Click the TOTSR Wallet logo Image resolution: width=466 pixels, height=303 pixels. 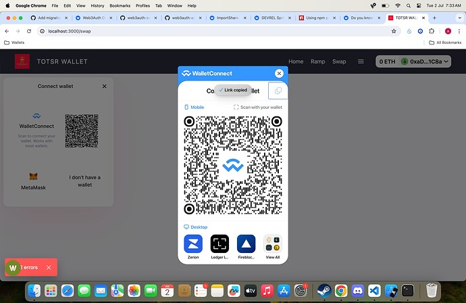[x=22, y=62]
